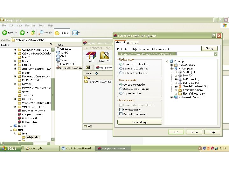Viewport: 229px width, 172px height.
Task: Open the Explorer Favorites menu
Action: (x=30, y=25)
